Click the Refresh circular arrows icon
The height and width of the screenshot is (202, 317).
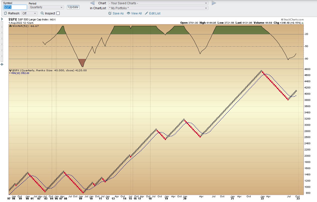coord(5,13)
